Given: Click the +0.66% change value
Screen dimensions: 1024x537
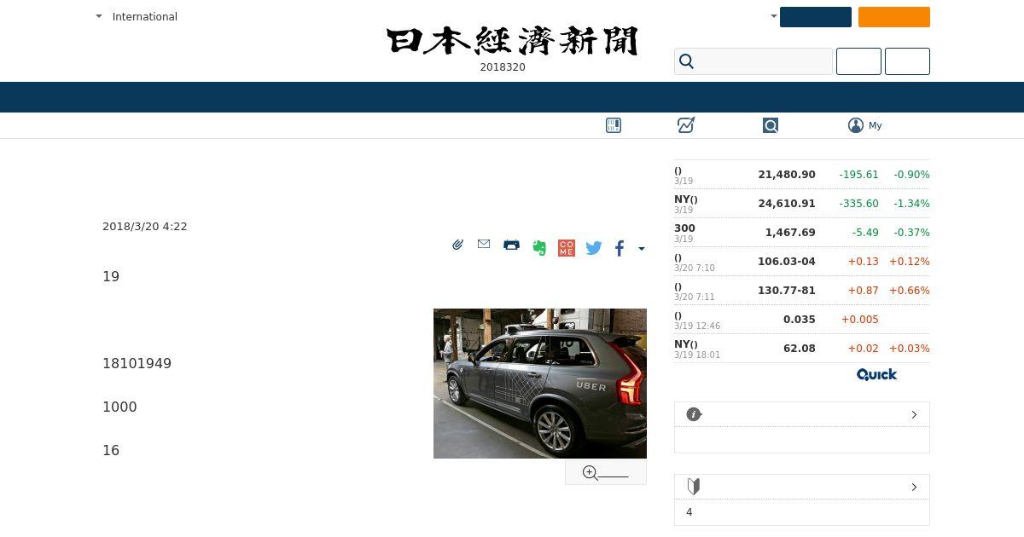Looking at the screenshot, I should coord(910,290).
